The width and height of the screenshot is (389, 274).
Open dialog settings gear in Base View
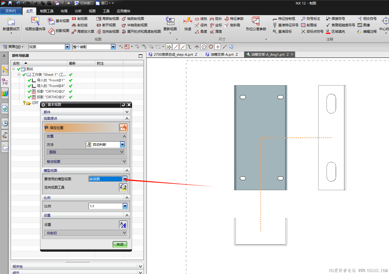[43, 105]
